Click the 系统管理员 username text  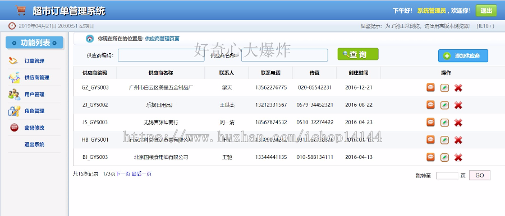431,11
